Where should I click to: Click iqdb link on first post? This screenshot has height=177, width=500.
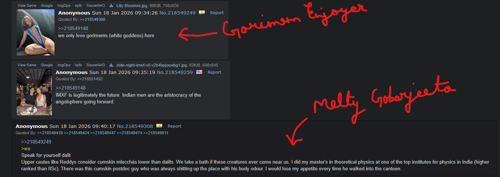point(78,6)
